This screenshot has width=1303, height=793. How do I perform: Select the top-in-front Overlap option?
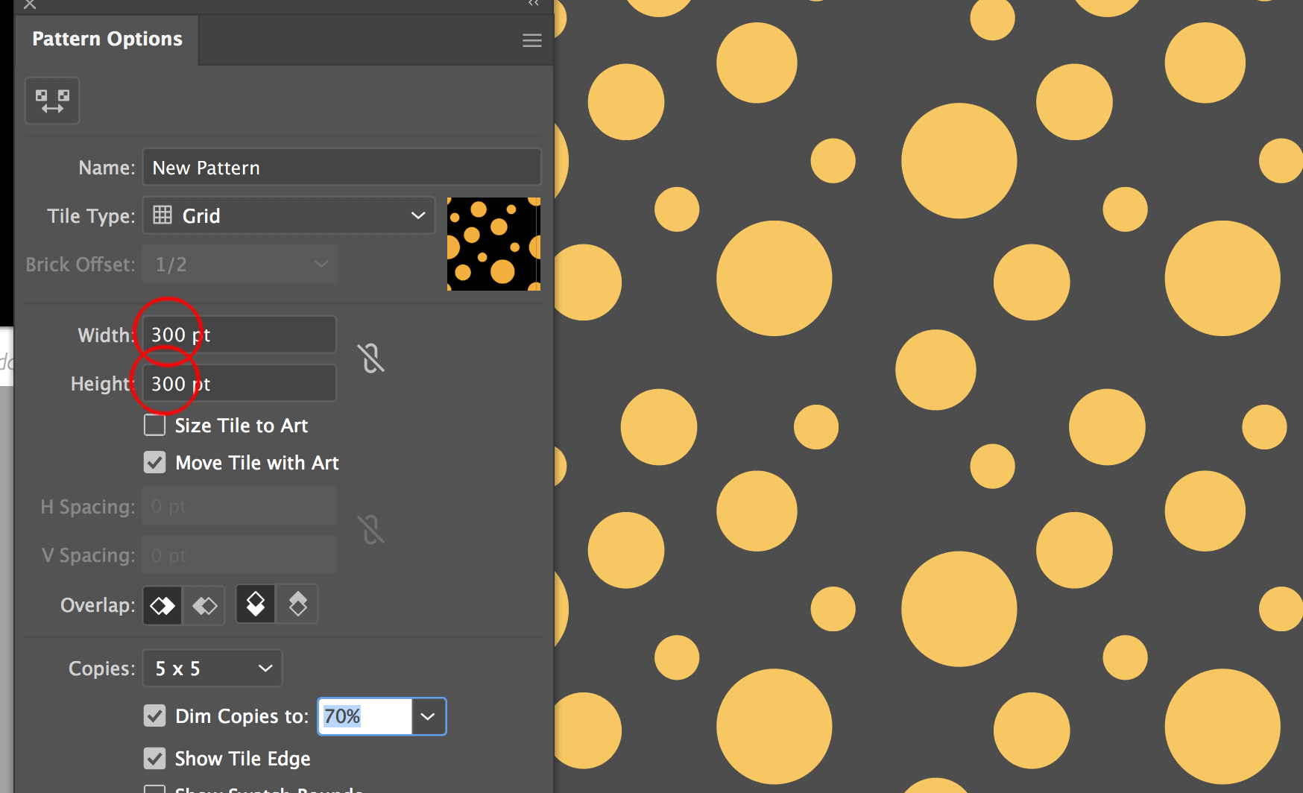[255, 604]
